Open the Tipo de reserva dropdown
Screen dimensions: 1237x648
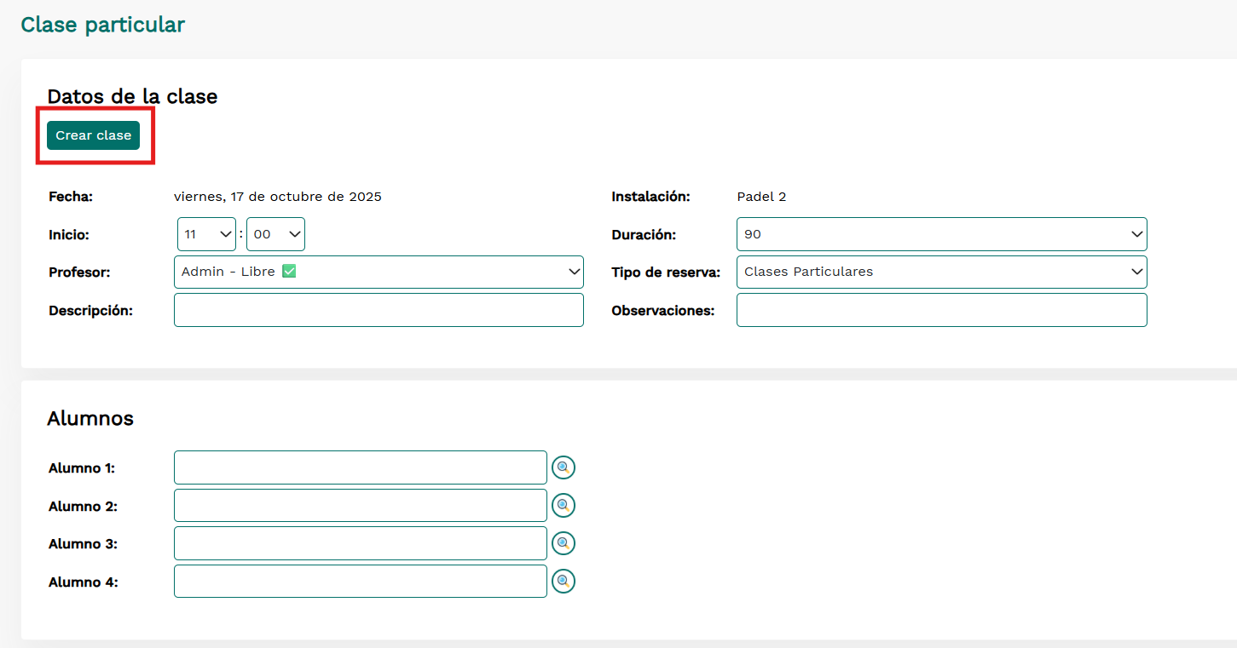(x=941, y=272)
